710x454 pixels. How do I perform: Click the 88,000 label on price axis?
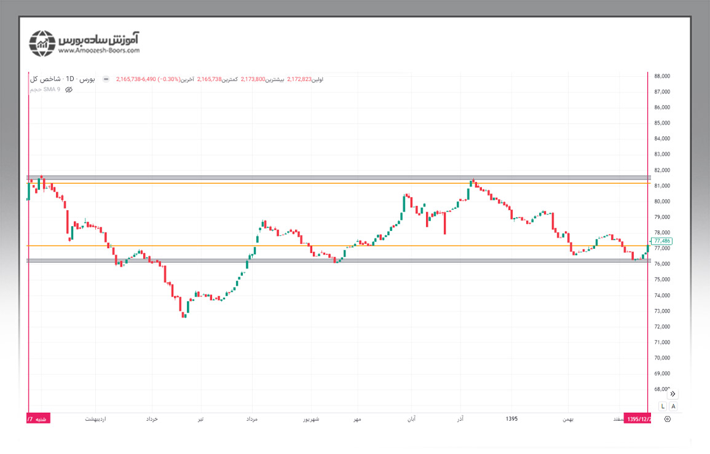[x=661, y=76]
